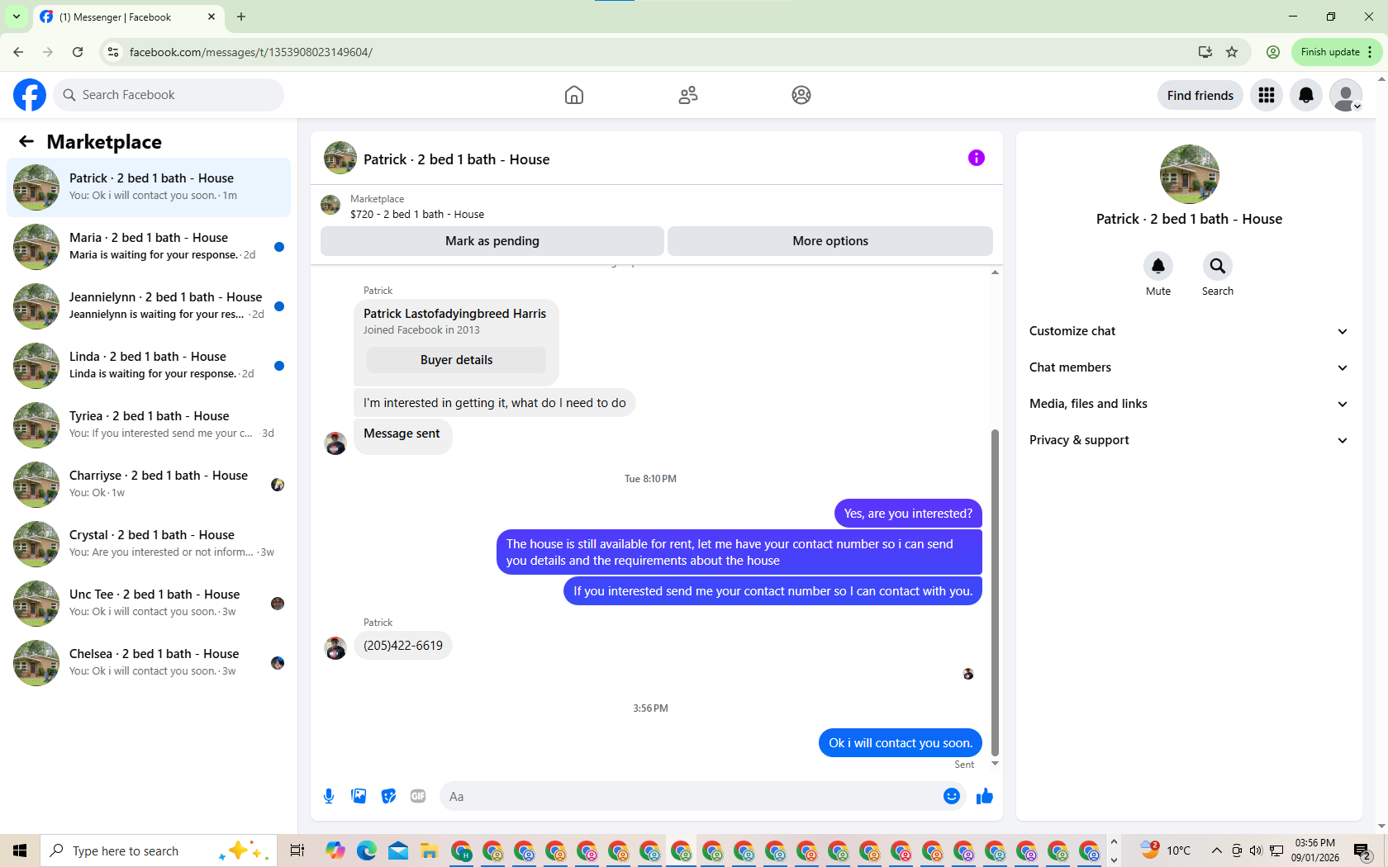This screenshot has width=1388, height=867.
Task: Open the account profile avatar menu
Action: tap(1346, 95)
